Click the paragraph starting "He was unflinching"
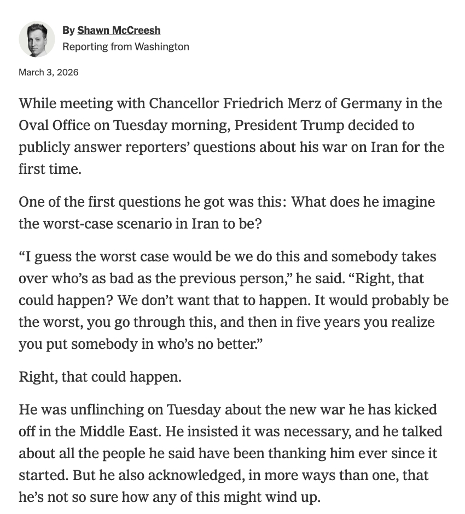The width and height of the screenshot is (465, 514). (230, 453)
